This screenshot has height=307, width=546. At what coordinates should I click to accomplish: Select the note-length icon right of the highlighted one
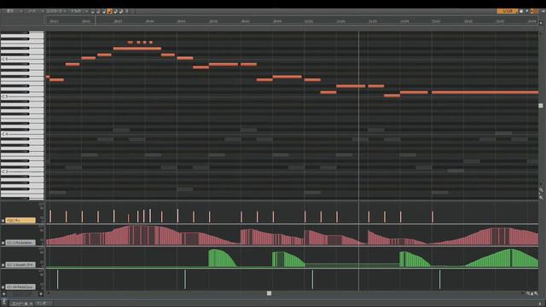[115, 11]
